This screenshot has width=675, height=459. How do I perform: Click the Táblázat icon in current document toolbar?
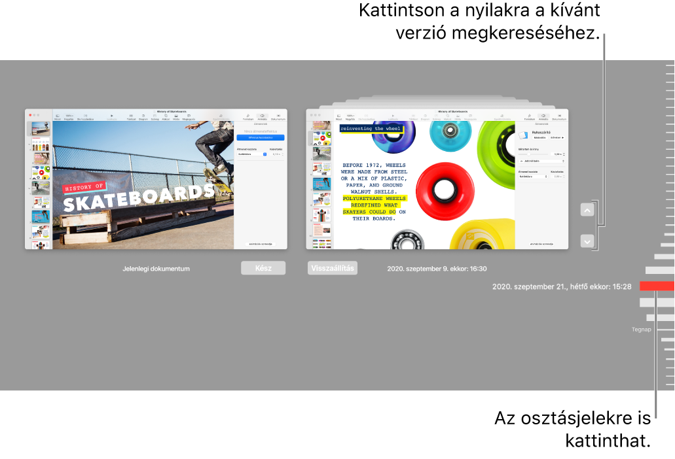(x=131, y=117)
